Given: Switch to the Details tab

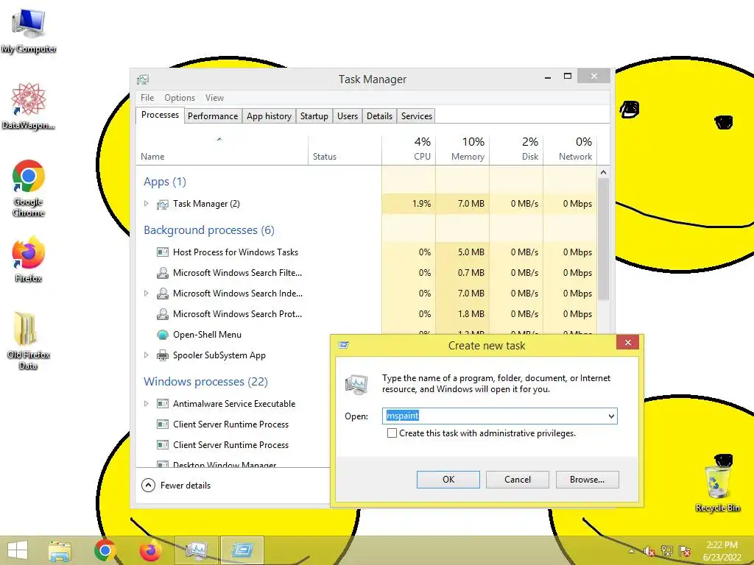Looking at the screenshot, I should coord(379,116).
